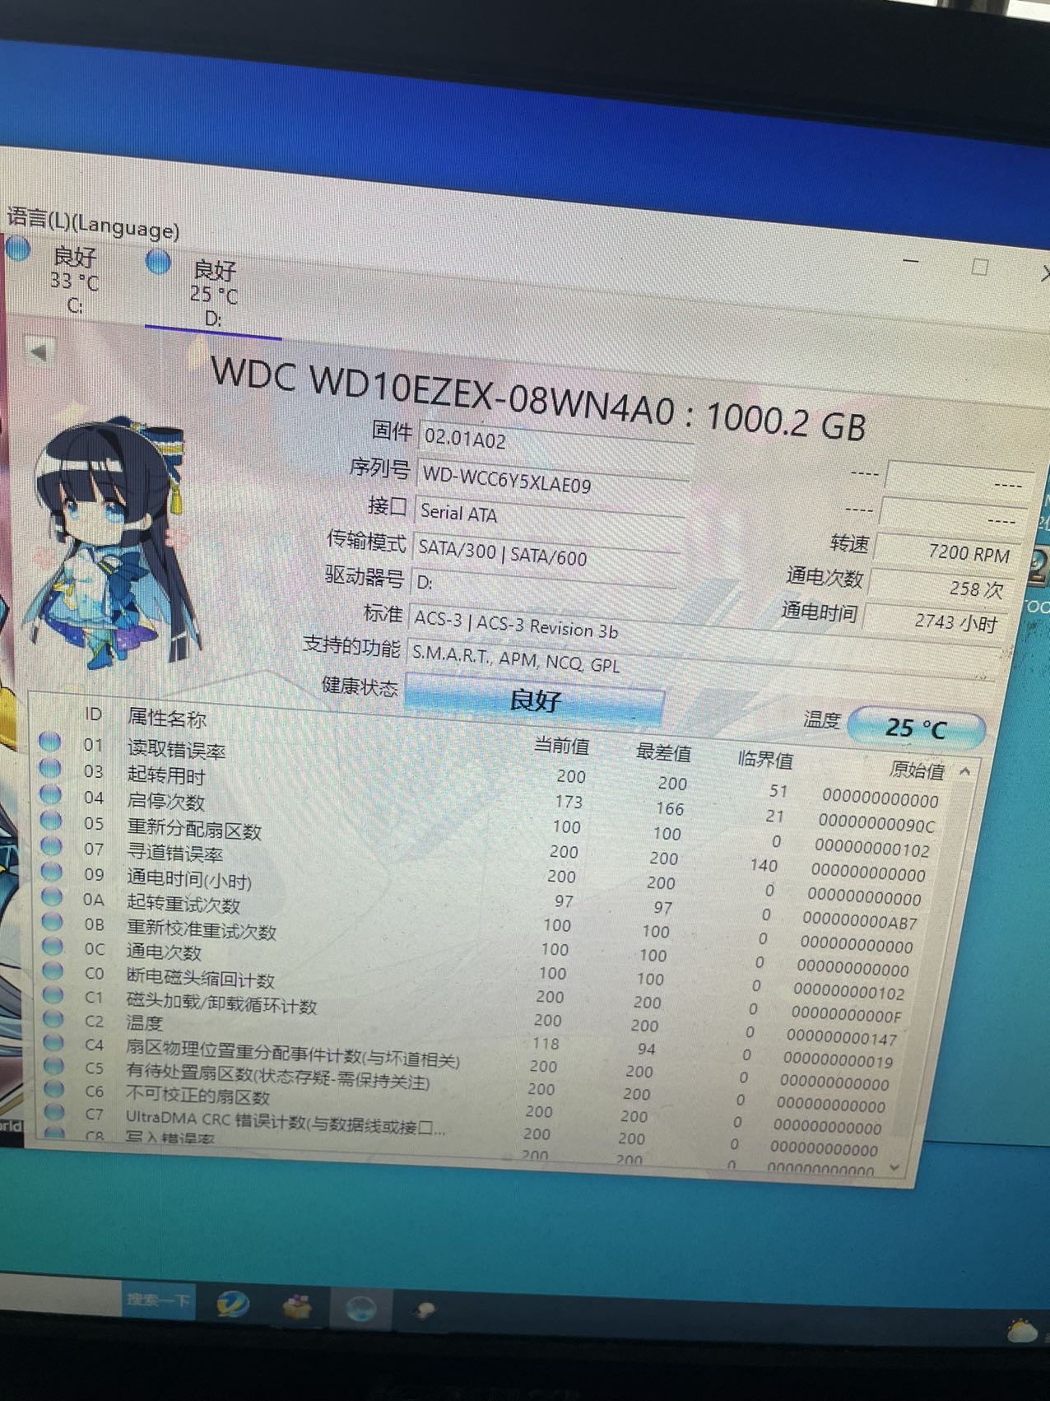Open the browser icon in the taskbar

tap(232, 1304)
